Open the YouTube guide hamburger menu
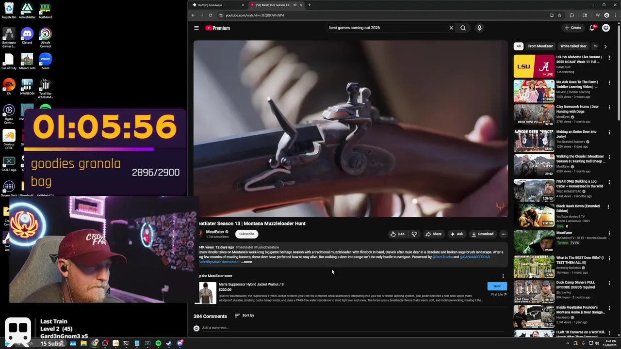 coord(196,28)
